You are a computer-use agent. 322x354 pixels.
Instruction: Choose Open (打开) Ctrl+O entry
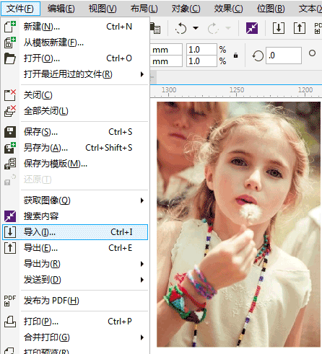(x=75, y=58)
